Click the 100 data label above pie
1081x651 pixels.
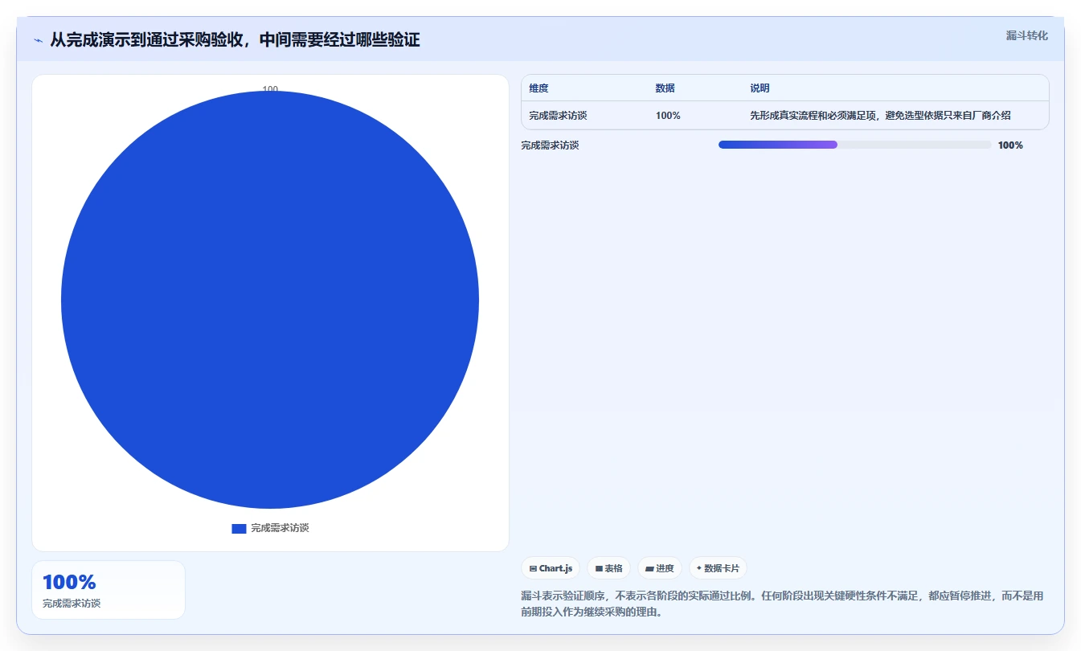[x=270, y=90]
